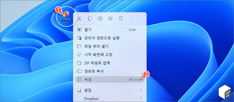The height and width of the screenshot is (102, 234).
Task: Click the zip folder icon beside ZIP 파일로 압축
Action: click(79, 63)
